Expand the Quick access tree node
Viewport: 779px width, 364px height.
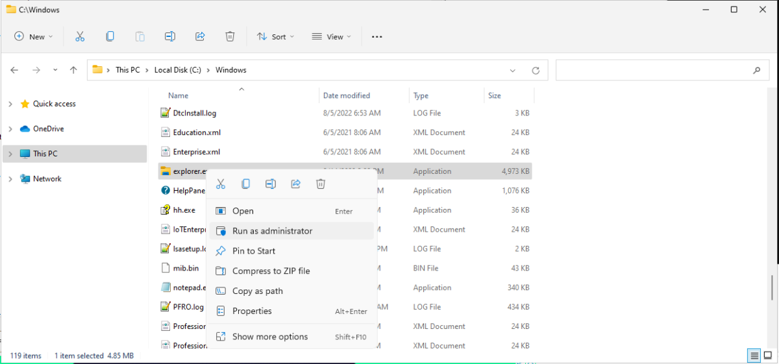coord(10,104)
